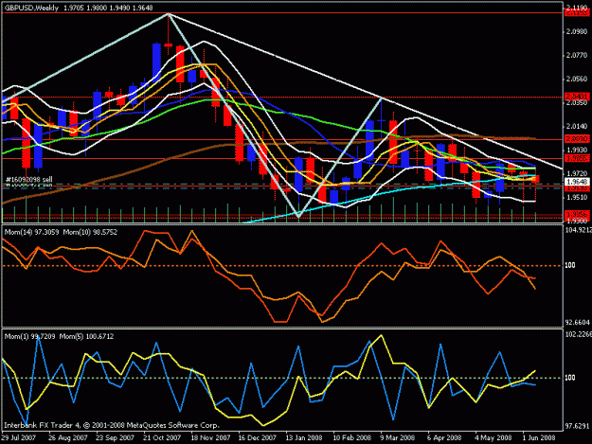
Task: Select the 23 Sep 2007 date marker
Action: coord(115,438)
